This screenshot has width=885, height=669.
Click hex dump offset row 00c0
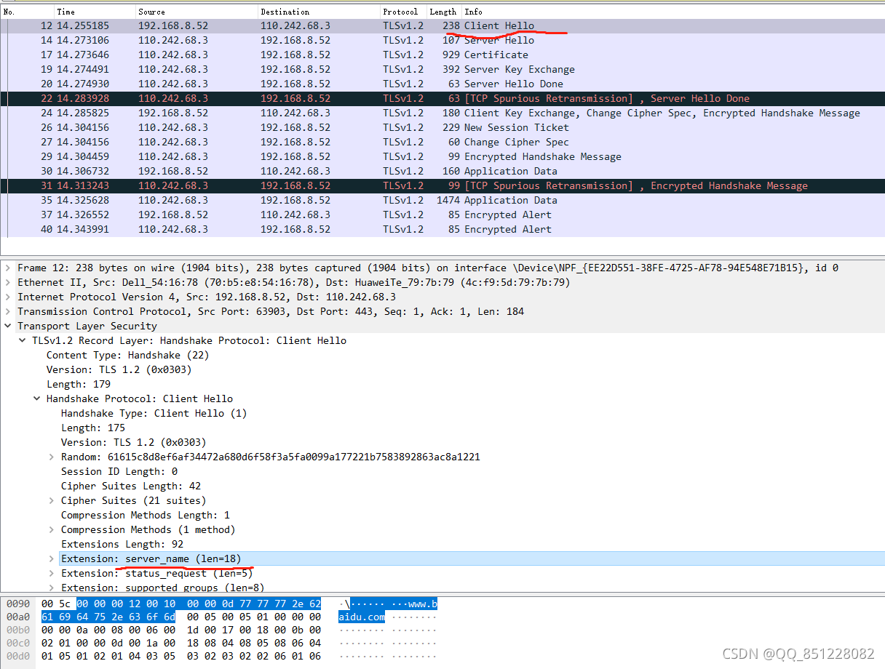point(17,643)
